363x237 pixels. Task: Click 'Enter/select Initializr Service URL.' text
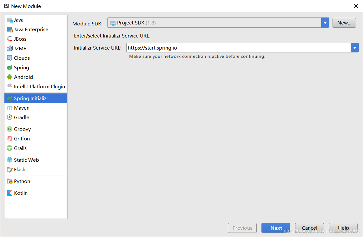[x=112, y=36]
